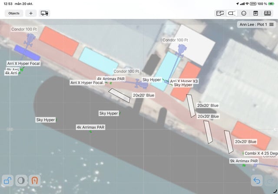Open the smiley face icon
Screen dimensions: 278x194
coord(244,13)
